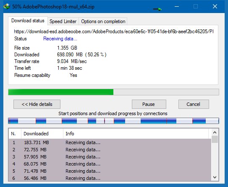Click the Hide details button
The image size is (228, 187).
(x=37, y=104)
